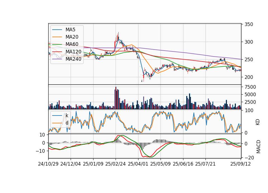Click the 5000 volume axis label
The image size is (268, 193).
250,95
